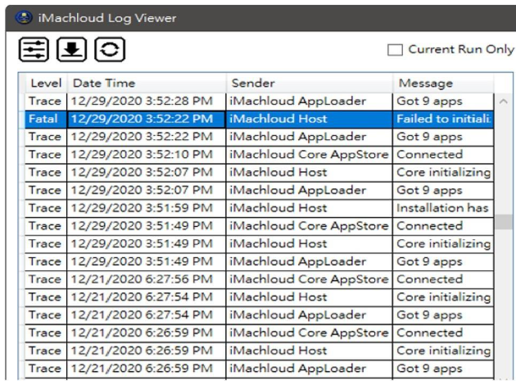516x381 pixels.
Task: Click the refresh log icon
Action: pos(111,50)
